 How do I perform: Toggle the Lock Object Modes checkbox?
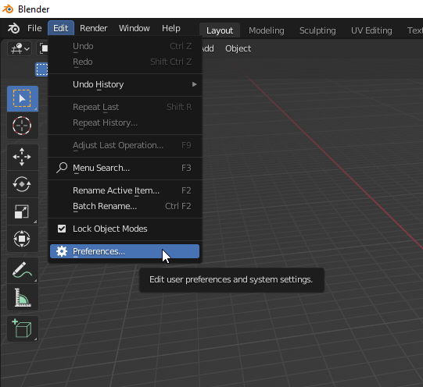(x=62, y=229)
